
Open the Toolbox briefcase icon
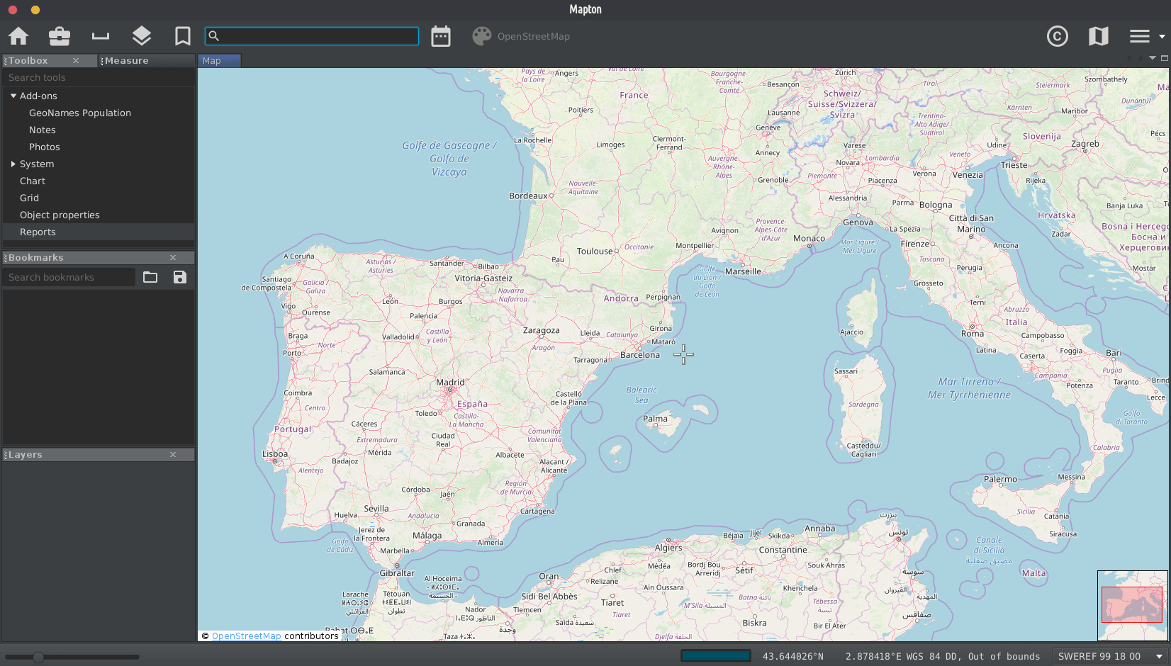60,36
